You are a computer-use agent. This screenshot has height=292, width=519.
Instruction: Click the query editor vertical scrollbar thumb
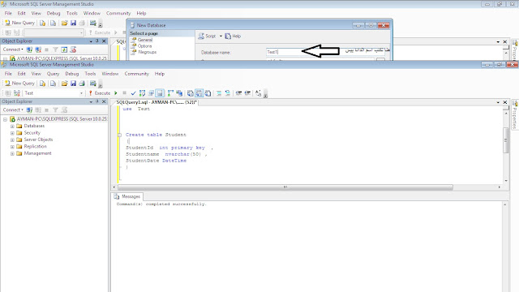[x=506, y=140]
